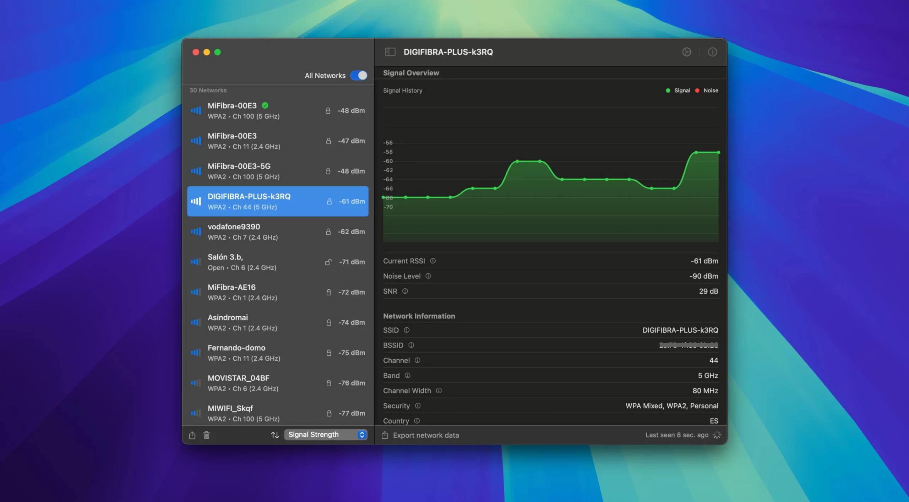Click info icon beside Noise Level
Image resolution: width=909 pixels, height=502 pixels.
[428, 276]
